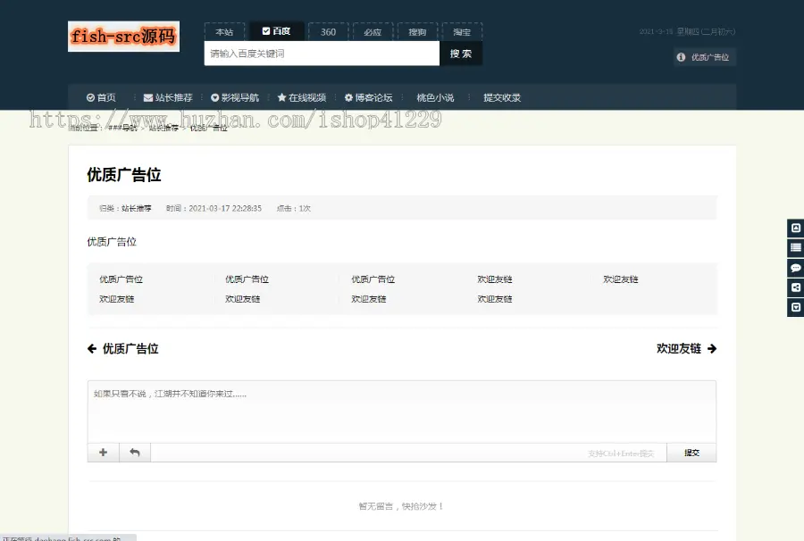Click the 2021-3-18 星期四 date text in header
The width and height of the screenshot is (804, 541).
click(x=687, y=32)
